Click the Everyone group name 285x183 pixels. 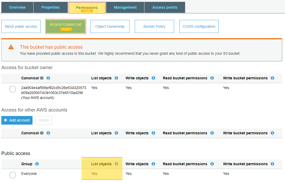29,174
